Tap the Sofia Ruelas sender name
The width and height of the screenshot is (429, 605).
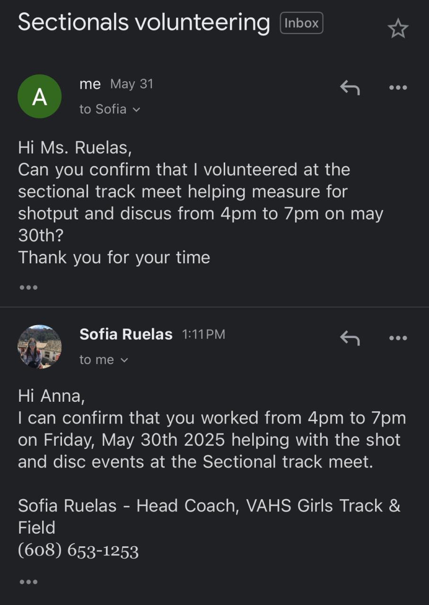coord(126,334)
